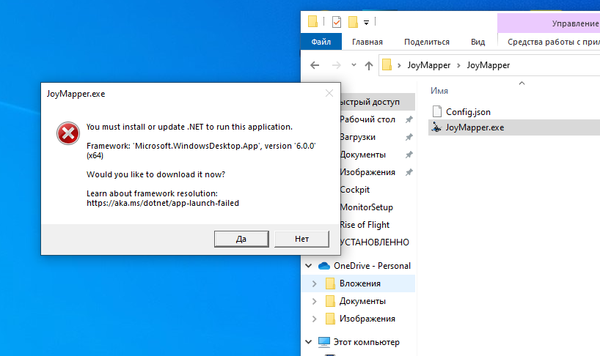Screen dimensions: 600x356
Task: Go back with Explorer back arrow
Action: pyautogui.click(x=315, y=65)
